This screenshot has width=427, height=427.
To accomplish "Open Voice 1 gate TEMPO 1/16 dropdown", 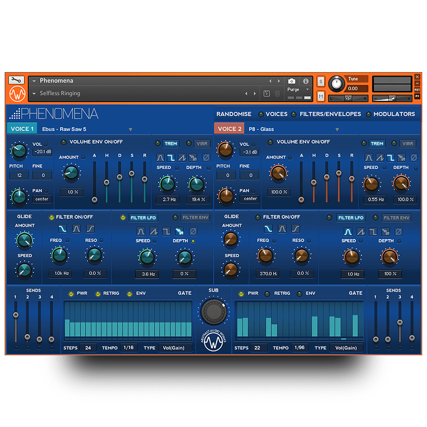I will point(129,347).
